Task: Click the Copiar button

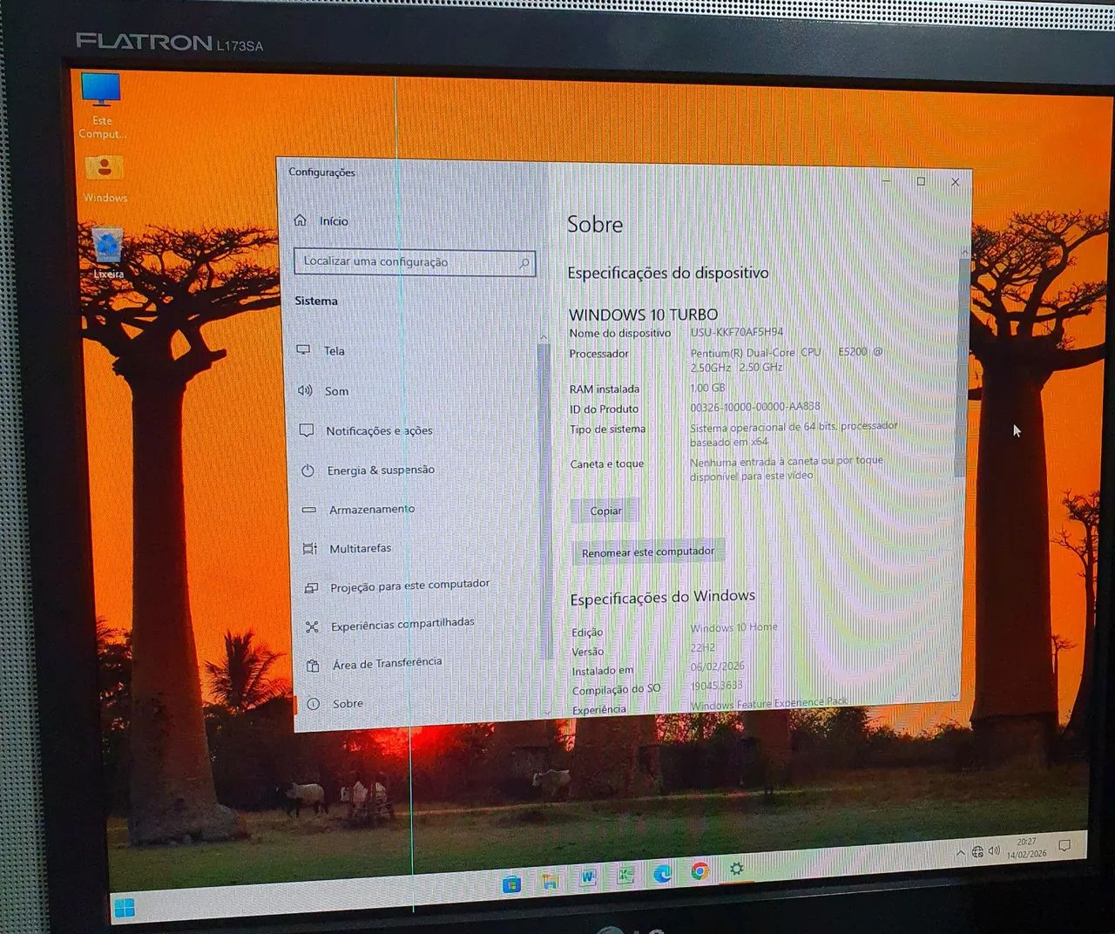Action: pyautogui.click(x=606, y=511)
